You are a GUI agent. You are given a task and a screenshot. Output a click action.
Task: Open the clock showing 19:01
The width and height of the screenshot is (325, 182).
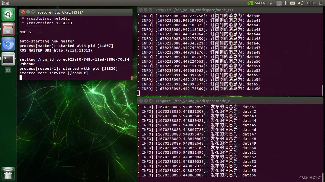coord(311,3)
